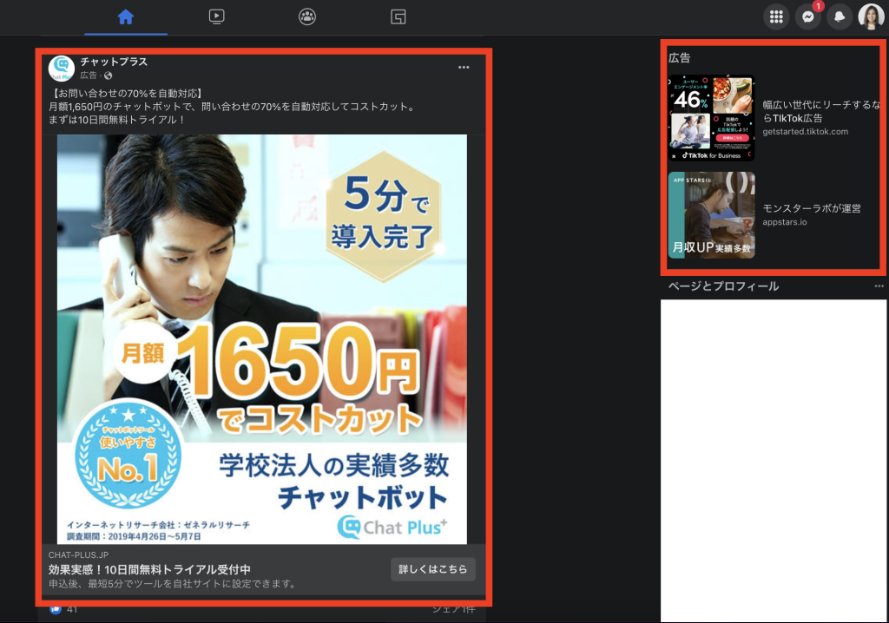
Task: Open the モンスターラボが運営 ad link
Action: click(x=812, y=208)
